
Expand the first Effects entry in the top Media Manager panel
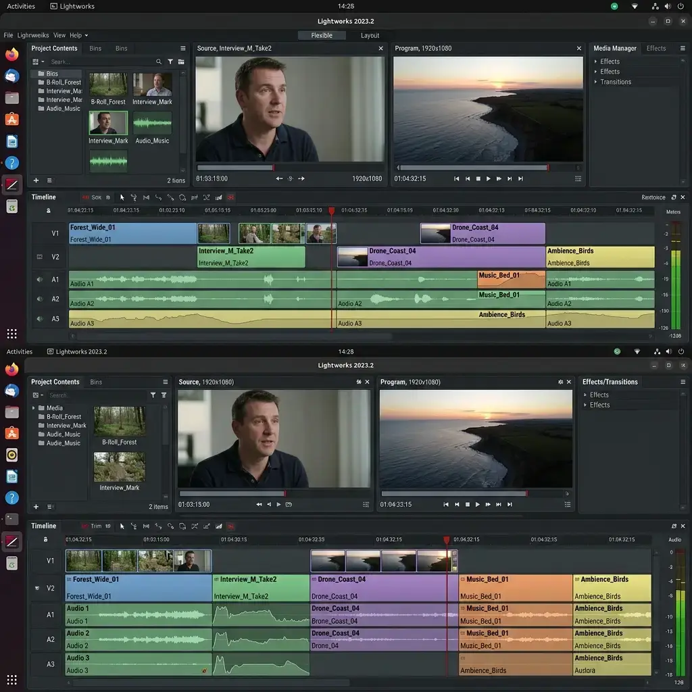click(595, 61)
